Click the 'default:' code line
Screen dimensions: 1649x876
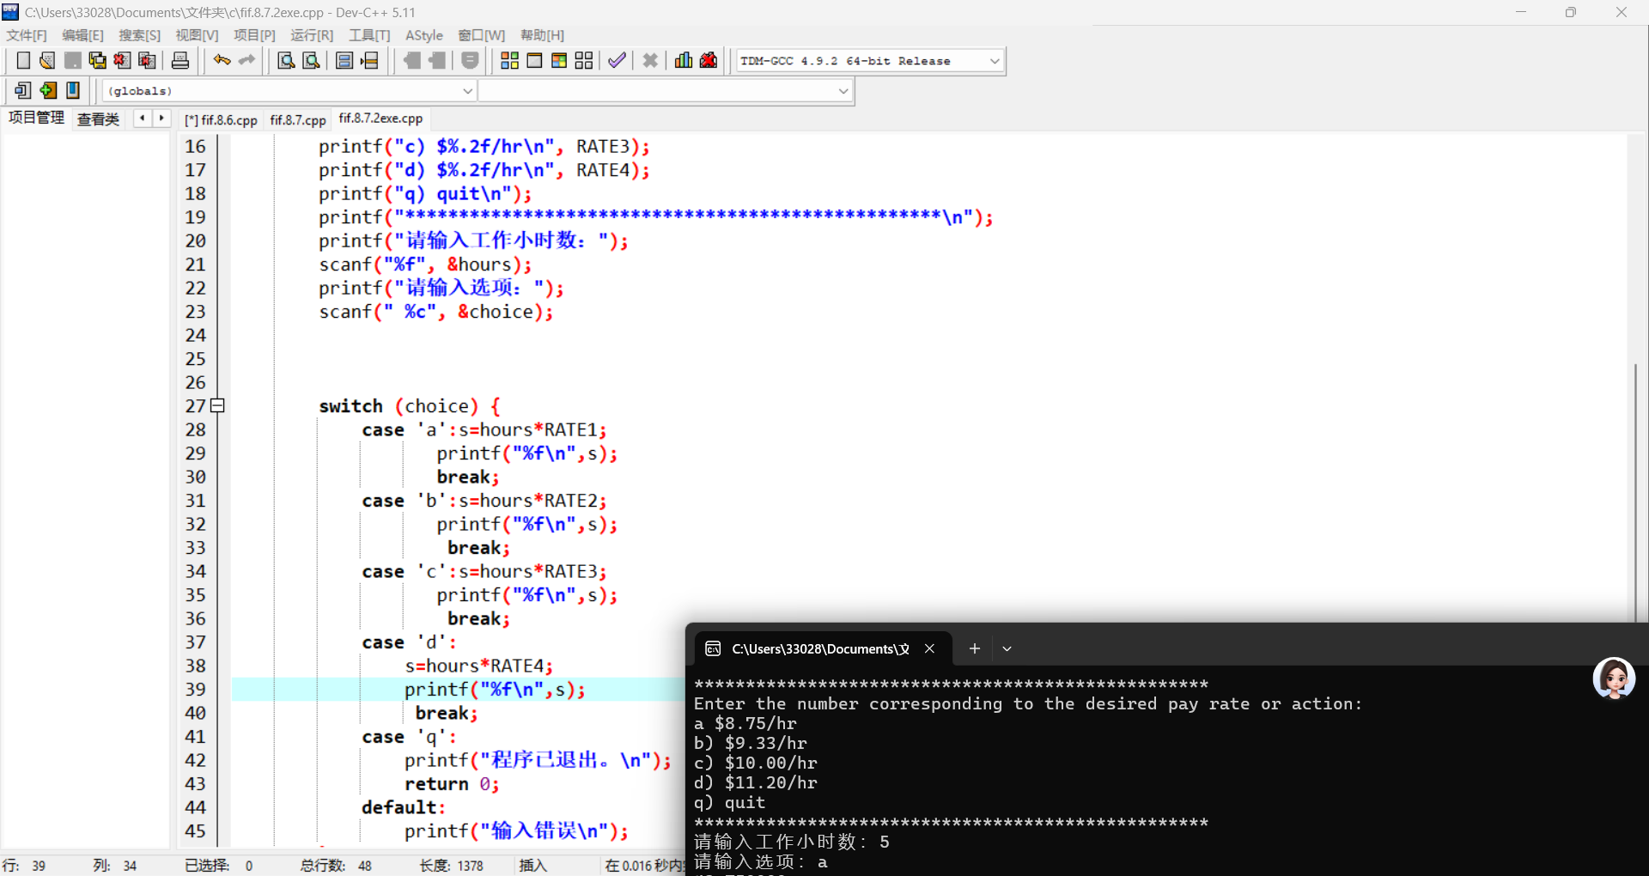404,807
